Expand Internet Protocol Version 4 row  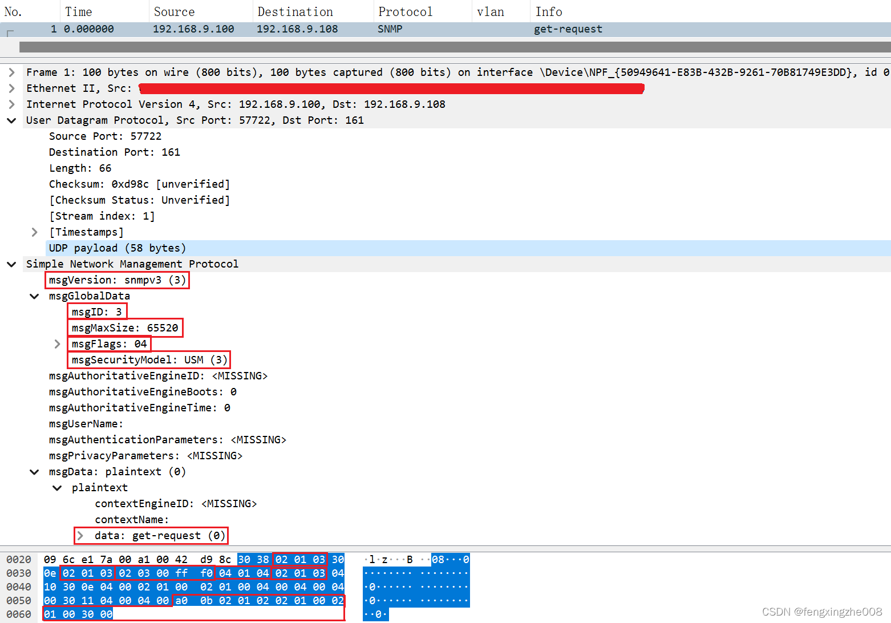coord(11,104)
